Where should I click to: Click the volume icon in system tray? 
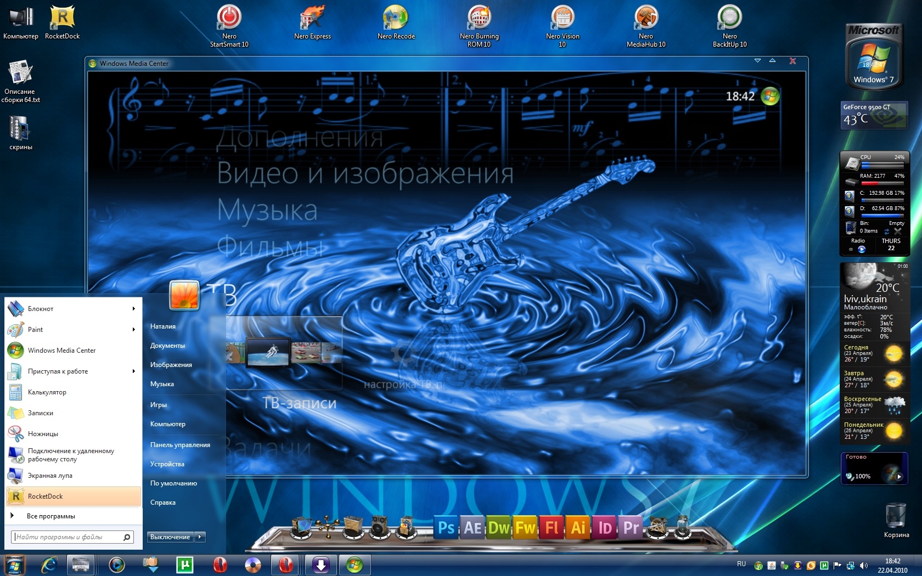864,566
